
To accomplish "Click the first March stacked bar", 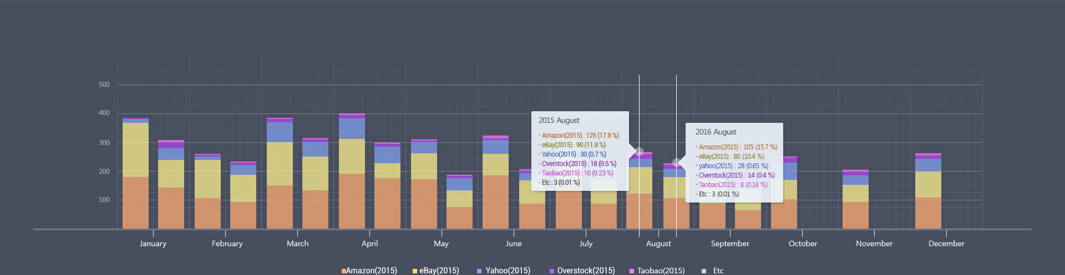I will [x=280, y=173].
